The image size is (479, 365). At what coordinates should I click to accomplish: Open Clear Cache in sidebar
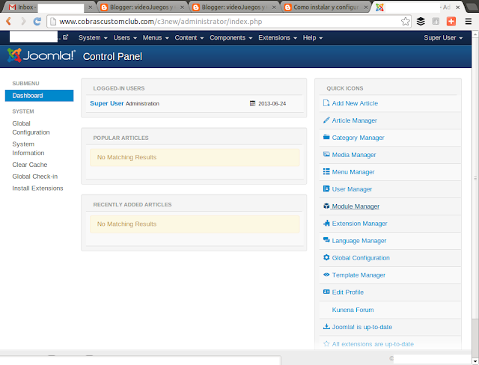[30, 165]
